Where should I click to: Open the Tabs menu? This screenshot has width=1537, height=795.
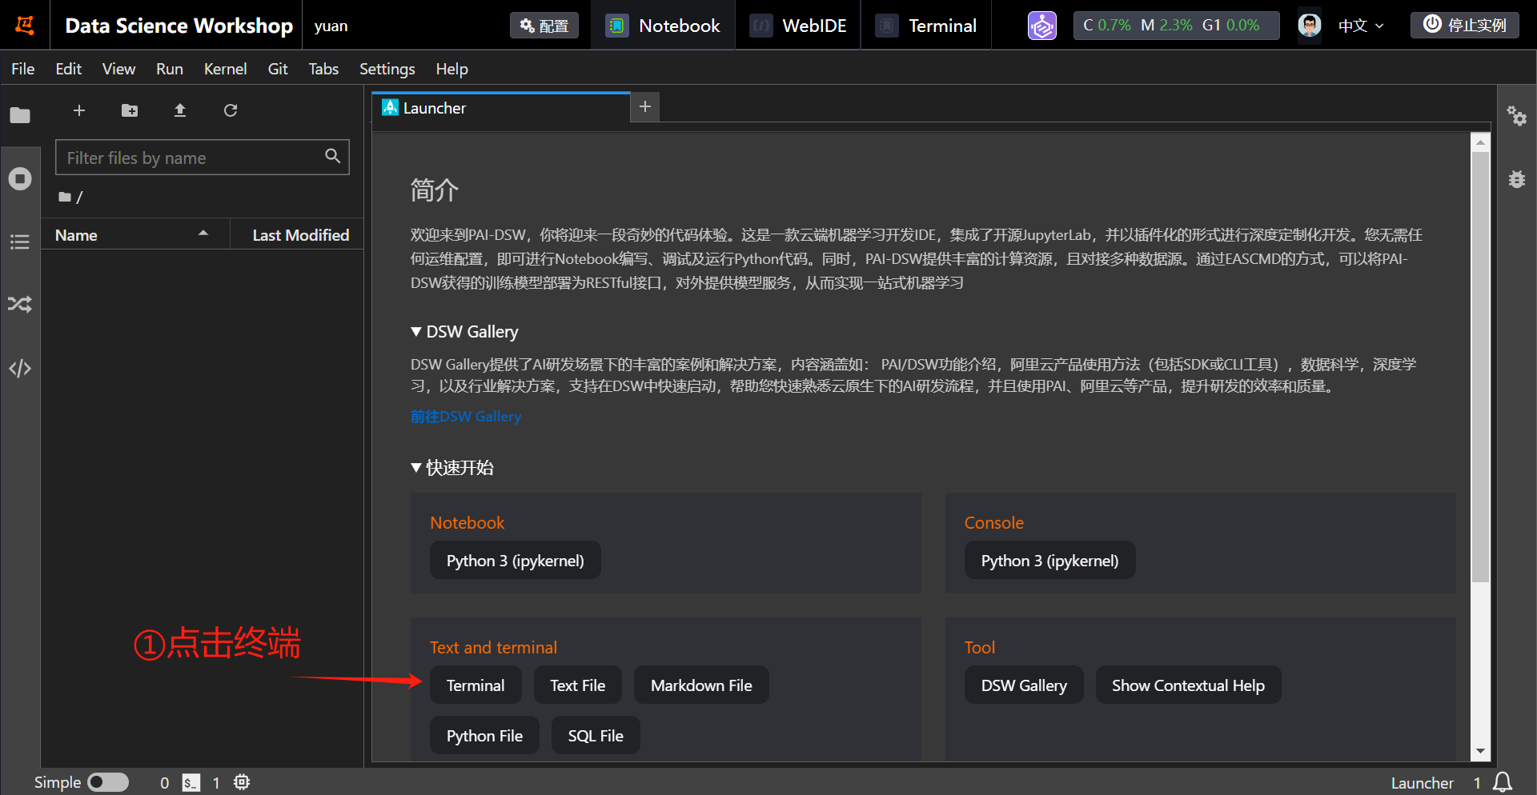tap(323, 69)
